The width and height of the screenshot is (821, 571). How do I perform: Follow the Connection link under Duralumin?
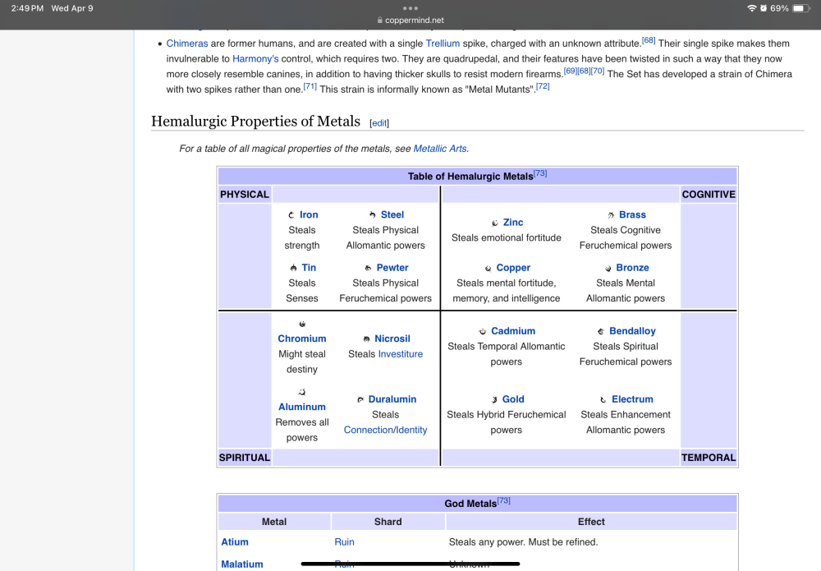tap(368, 430)
